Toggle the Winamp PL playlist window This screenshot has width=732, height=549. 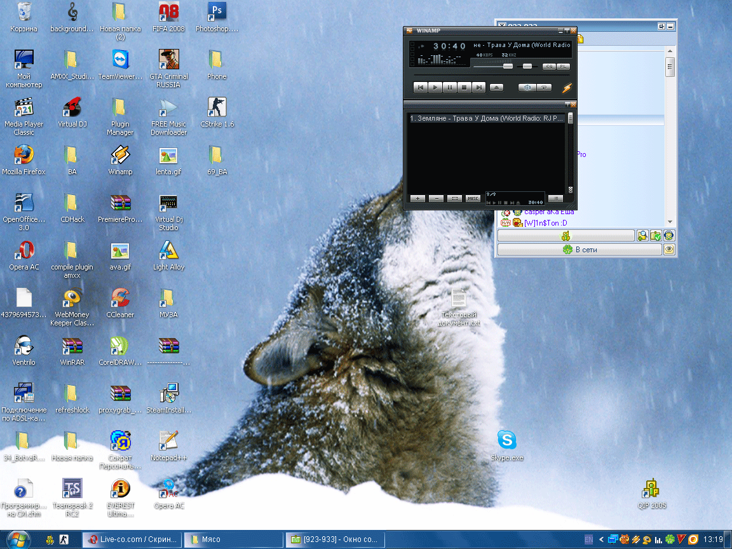563,67
